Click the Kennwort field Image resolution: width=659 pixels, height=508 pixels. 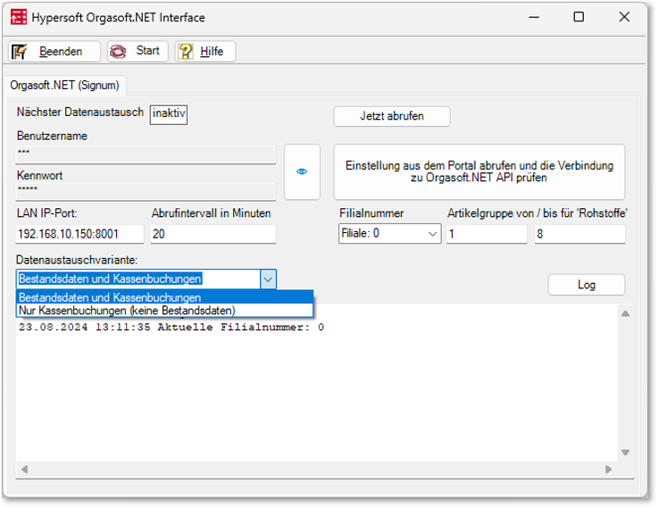click(146, 191)
